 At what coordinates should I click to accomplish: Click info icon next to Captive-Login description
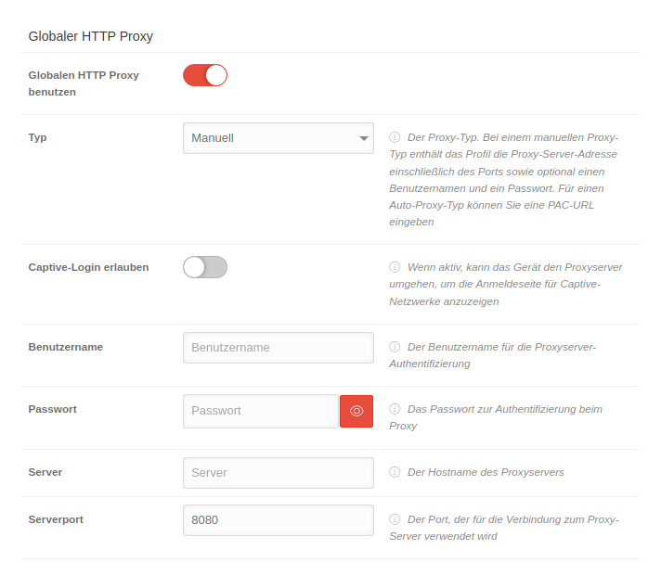pos(395,267)
